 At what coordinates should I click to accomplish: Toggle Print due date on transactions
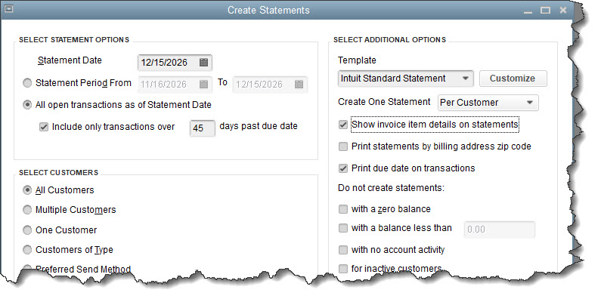[x=344, y=168]
